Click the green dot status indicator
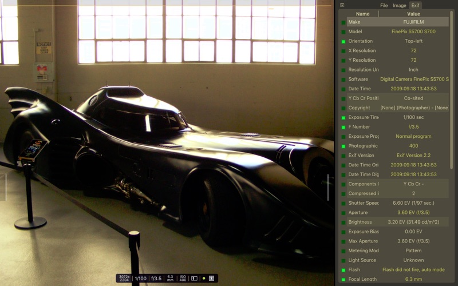The width and height of the screenshot is (458, 286). [x=204, y=279]
